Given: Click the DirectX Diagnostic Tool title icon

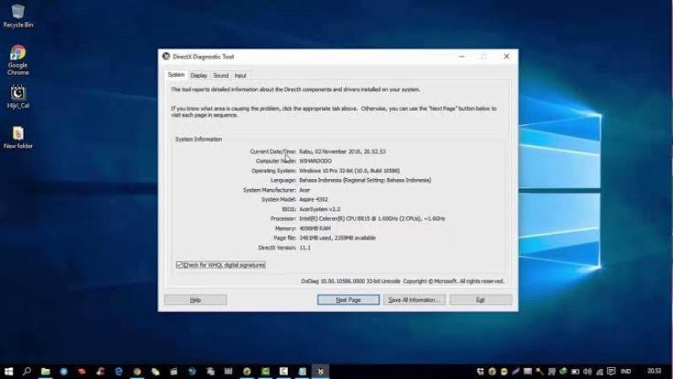Looking at the screenshot, I should point(166,57).
